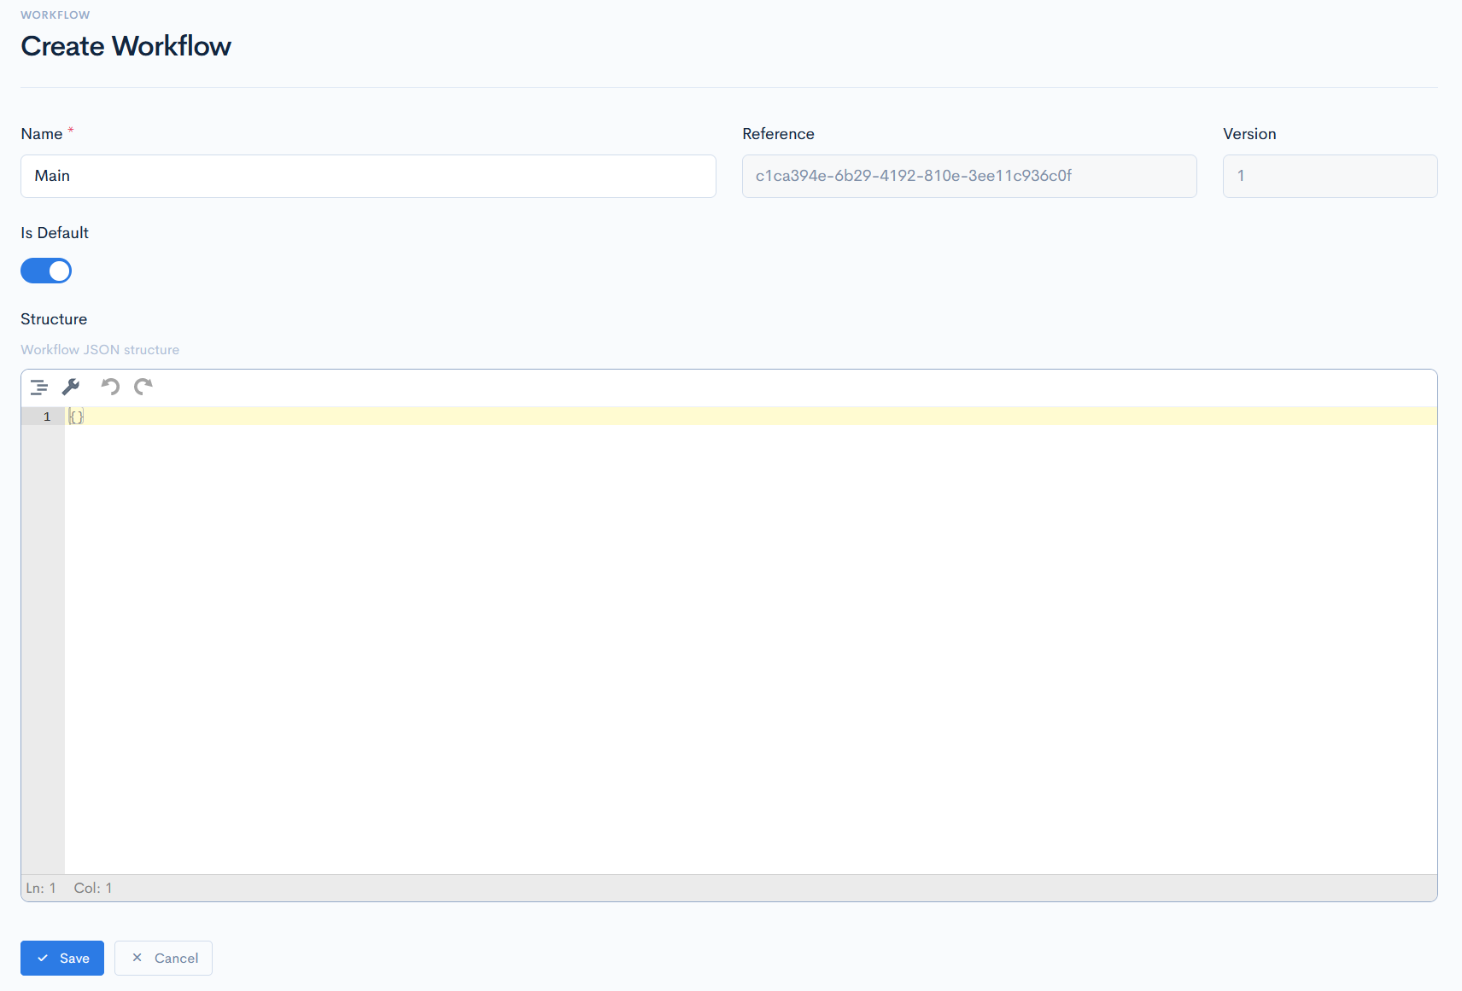
Task: Save the new workflow
Action: pyautogui.click(x=61, y=958)
